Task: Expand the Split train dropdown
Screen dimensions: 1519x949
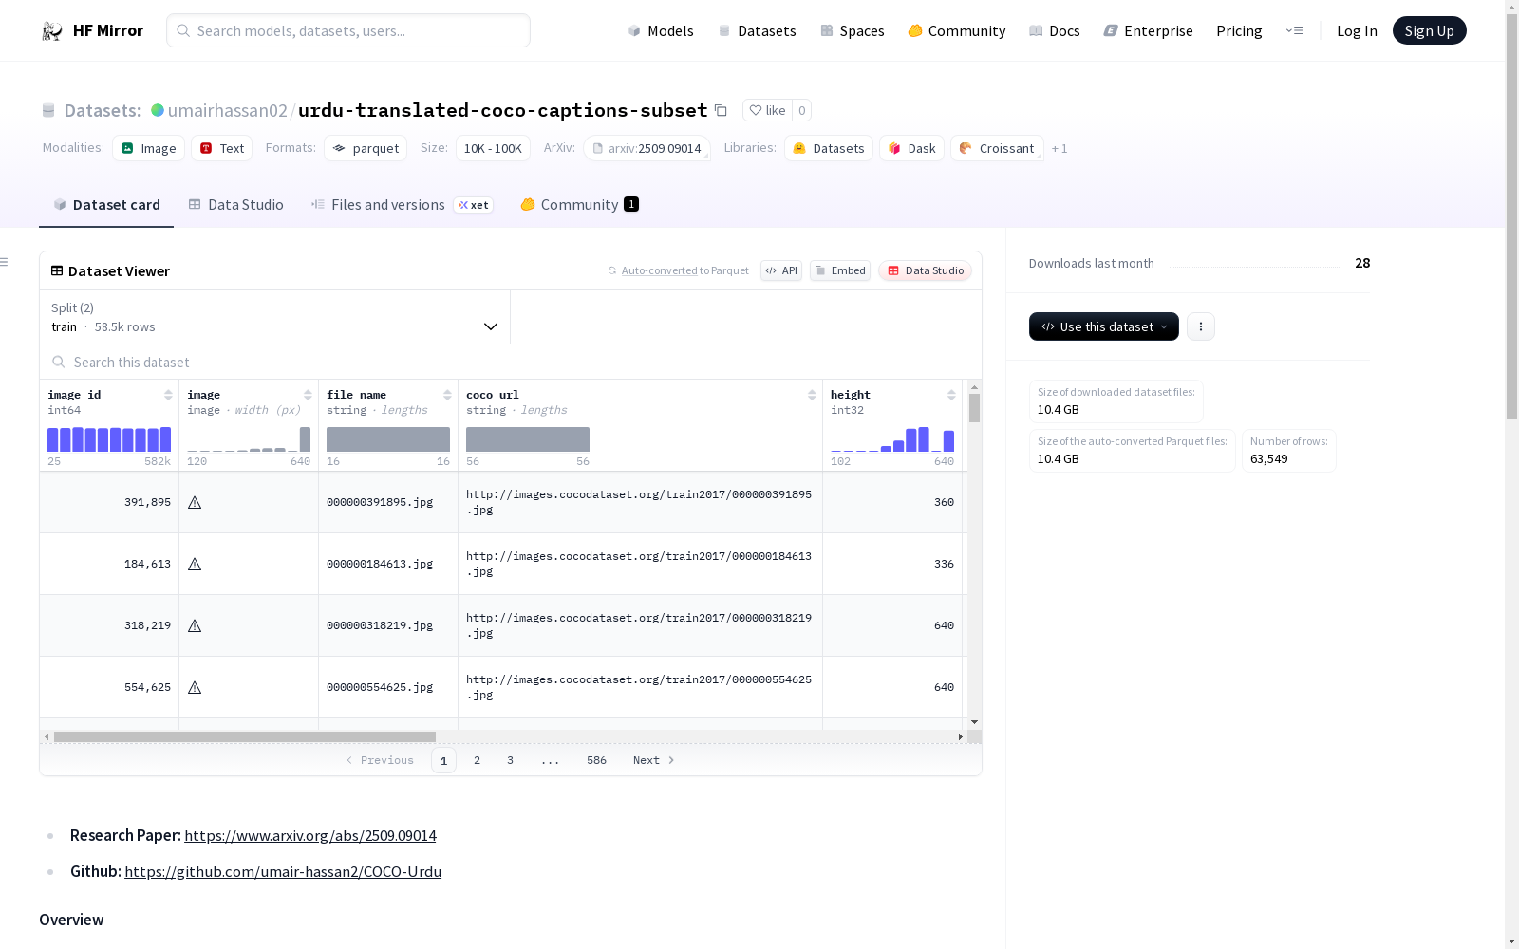Action: [x=275, y=317]
